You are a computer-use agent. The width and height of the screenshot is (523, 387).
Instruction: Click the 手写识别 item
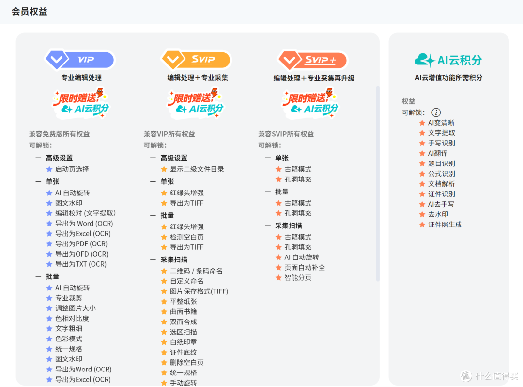click(x=442, y=143)
